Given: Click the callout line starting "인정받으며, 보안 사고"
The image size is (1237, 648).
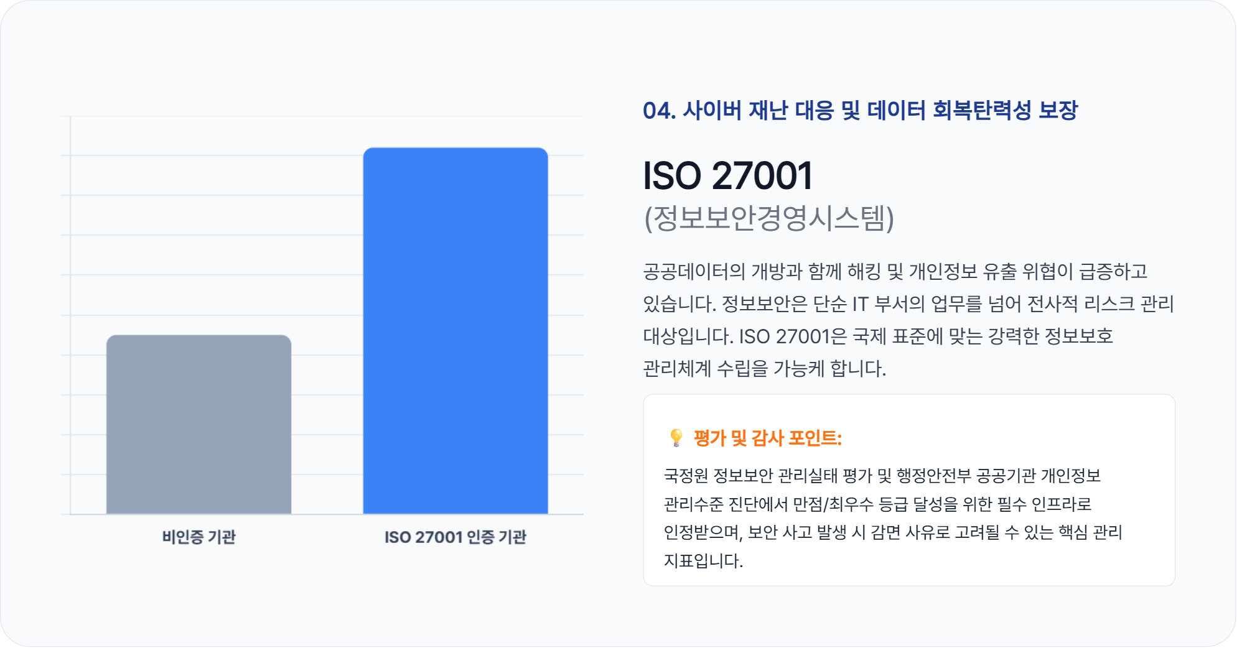Looking at the screenshot, I should click(892, 532).
